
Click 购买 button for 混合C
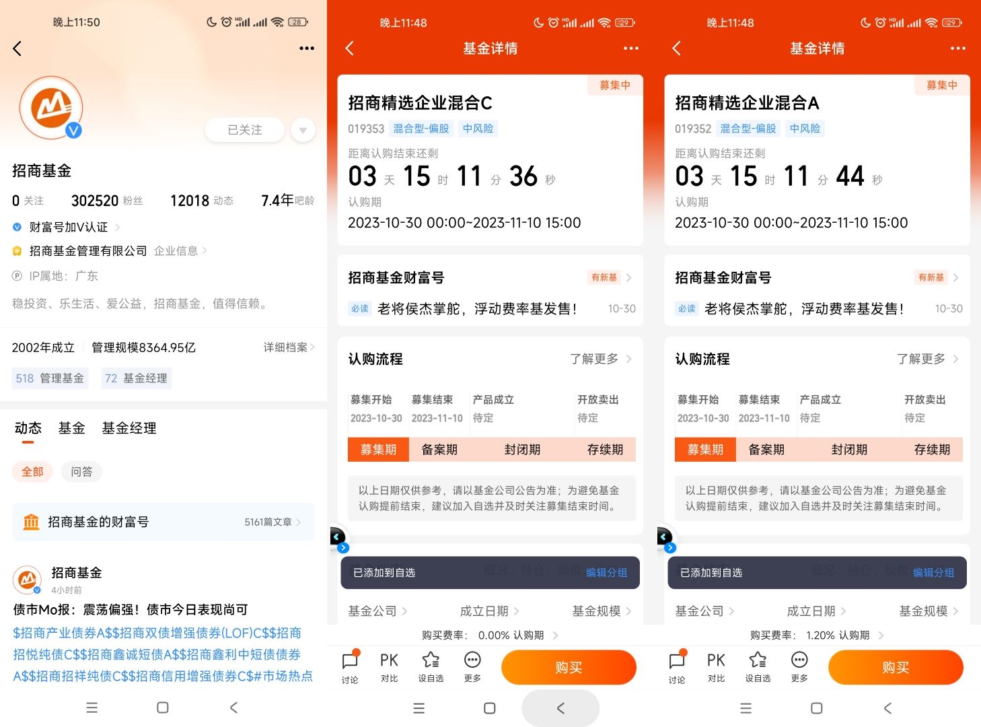coord(569,667)
